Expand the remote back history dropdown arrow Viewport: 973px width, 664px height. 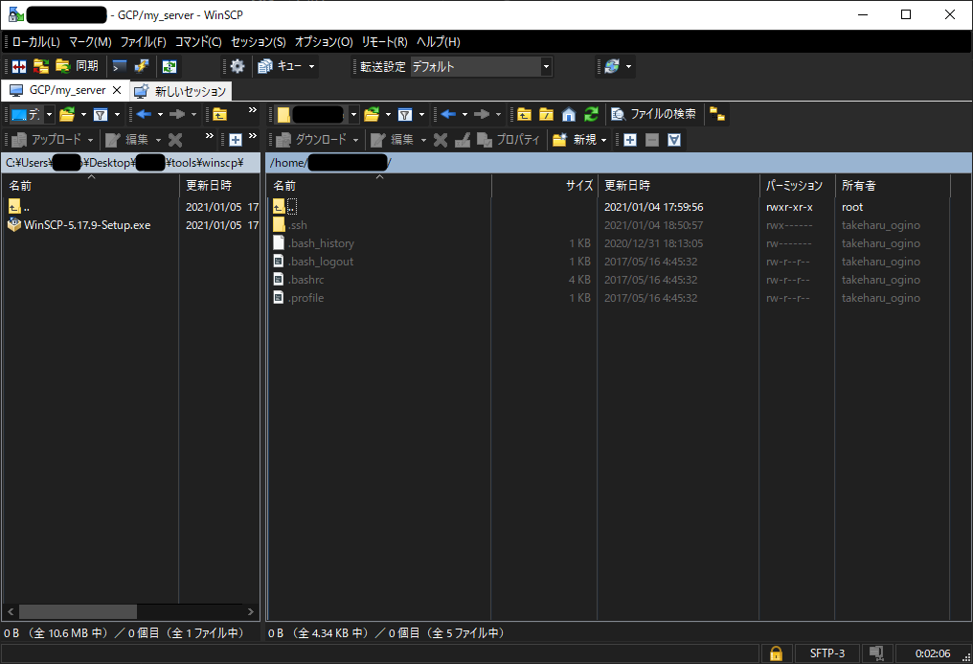coord(464,114)
